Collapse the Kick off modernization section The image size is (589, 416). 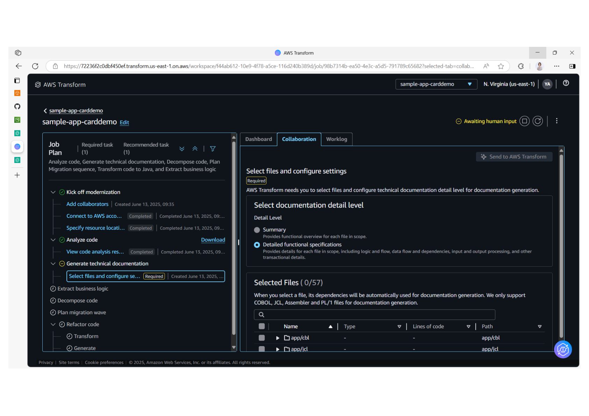[x=53, y=192]
